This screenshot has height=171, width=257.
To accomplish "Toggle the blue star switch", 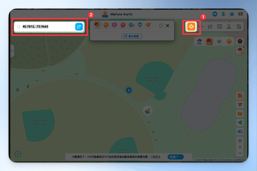I will pyautogui.click(x=240, y=132).
